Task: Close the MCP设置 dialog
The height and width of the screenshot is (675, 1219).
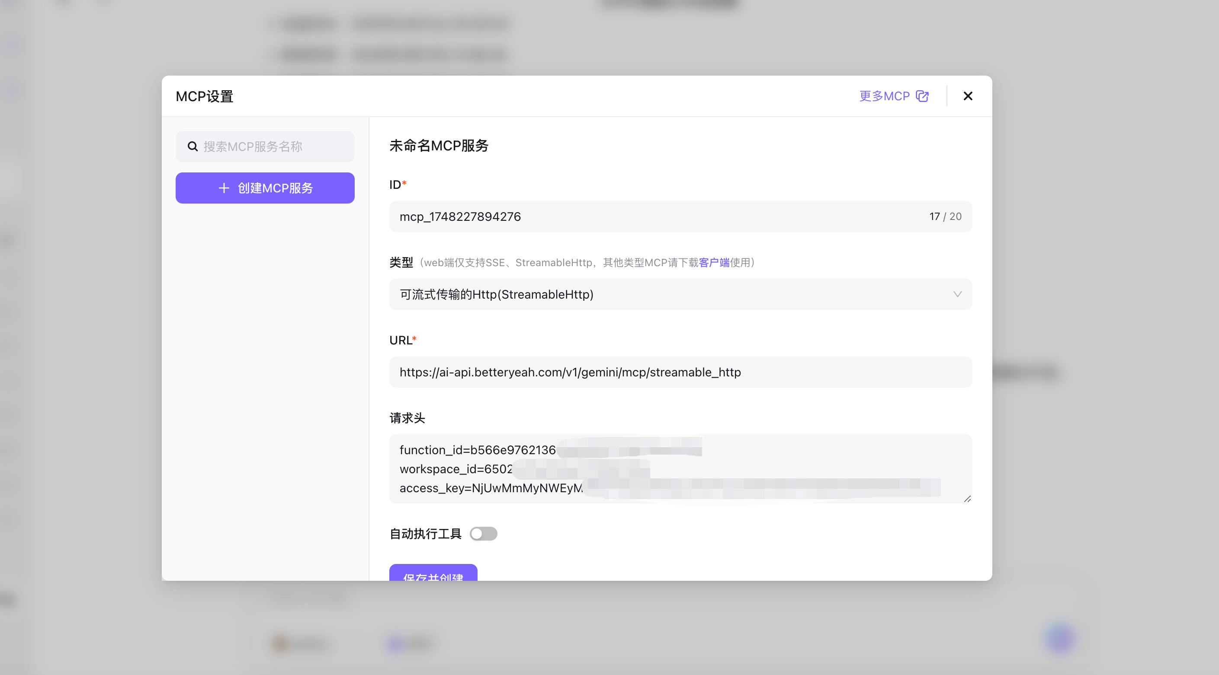Action: pyautogui.click(x=968, y=96)
